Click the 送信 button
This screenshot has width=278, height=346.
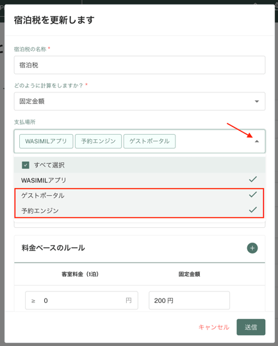[251, 327]
